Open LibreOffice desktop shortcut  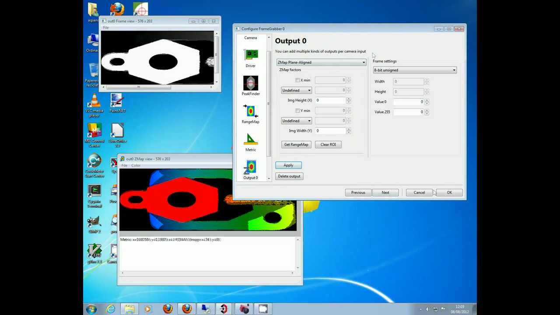coord(117,136)
